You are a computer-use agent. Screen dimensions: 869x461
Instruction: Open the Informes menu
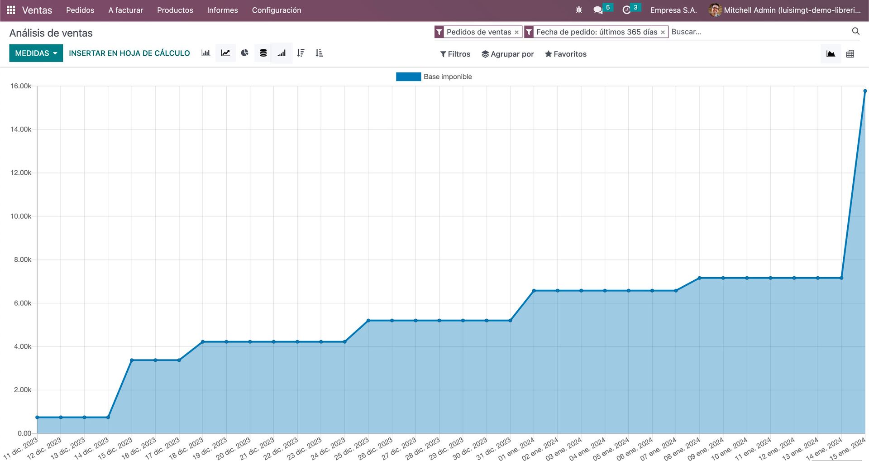tap(223, 10)
